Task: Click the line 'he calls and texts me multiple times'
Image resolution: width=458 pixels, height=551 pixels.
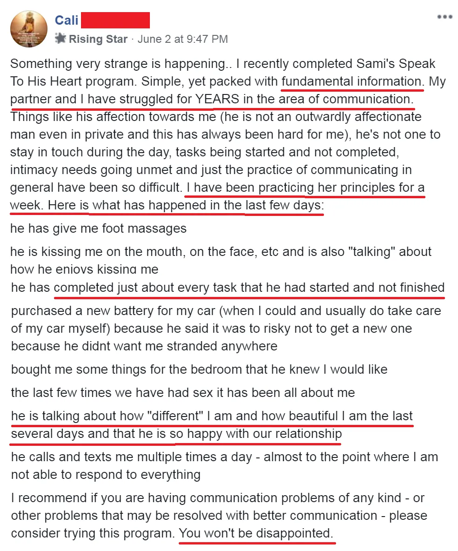Action: coord(225,466)
